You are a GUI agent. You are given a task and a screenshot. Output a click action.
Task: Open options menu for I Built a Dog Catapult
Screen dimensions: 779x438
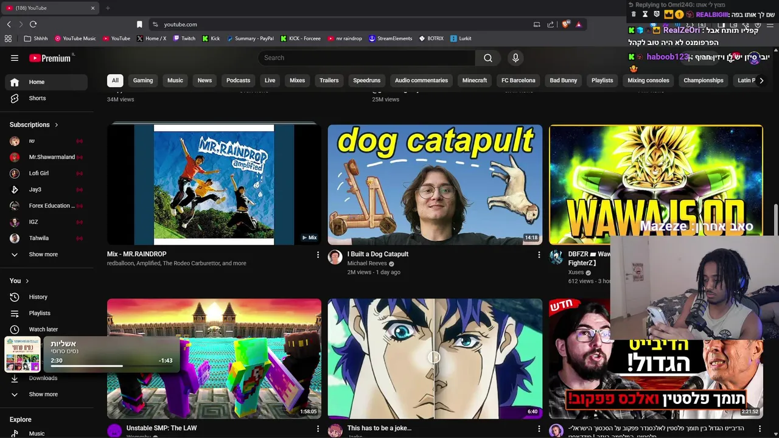(539, 255)
